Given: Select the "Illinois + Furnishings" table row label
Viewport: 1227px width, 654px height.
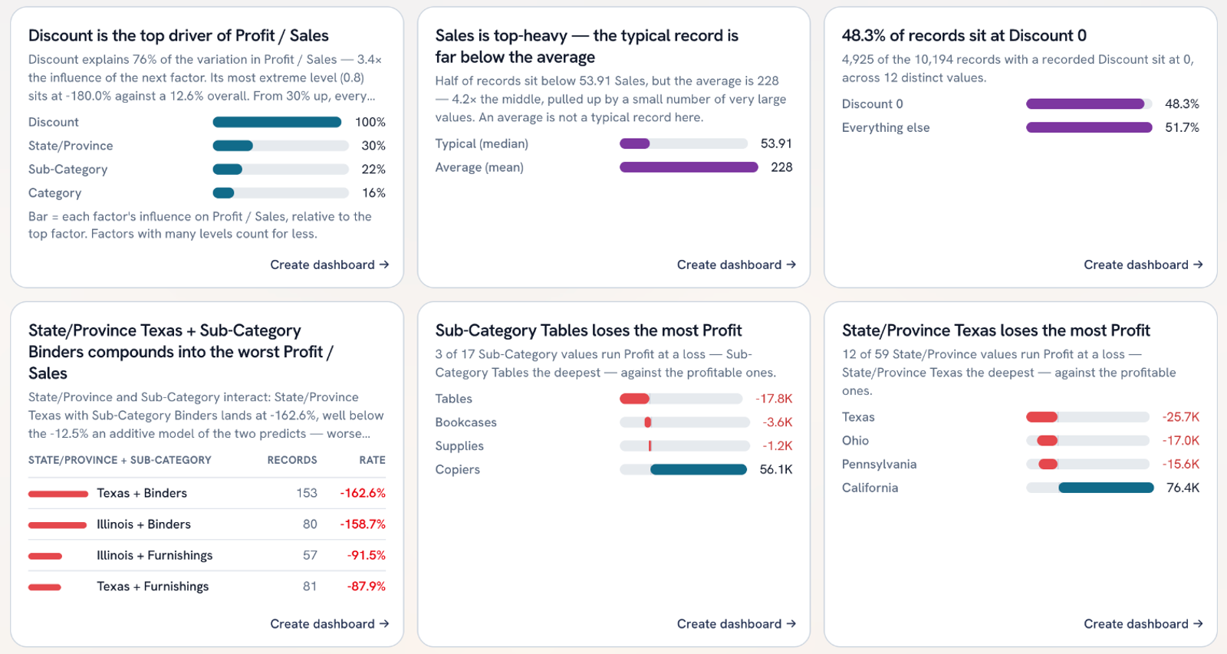Looking at the screenshot, I should (155, 555).
